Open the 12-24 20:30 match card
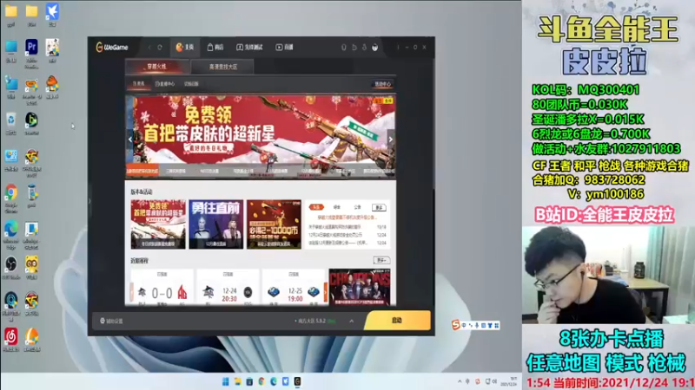This screenshot has height=390, width=695. click(228, 288)
